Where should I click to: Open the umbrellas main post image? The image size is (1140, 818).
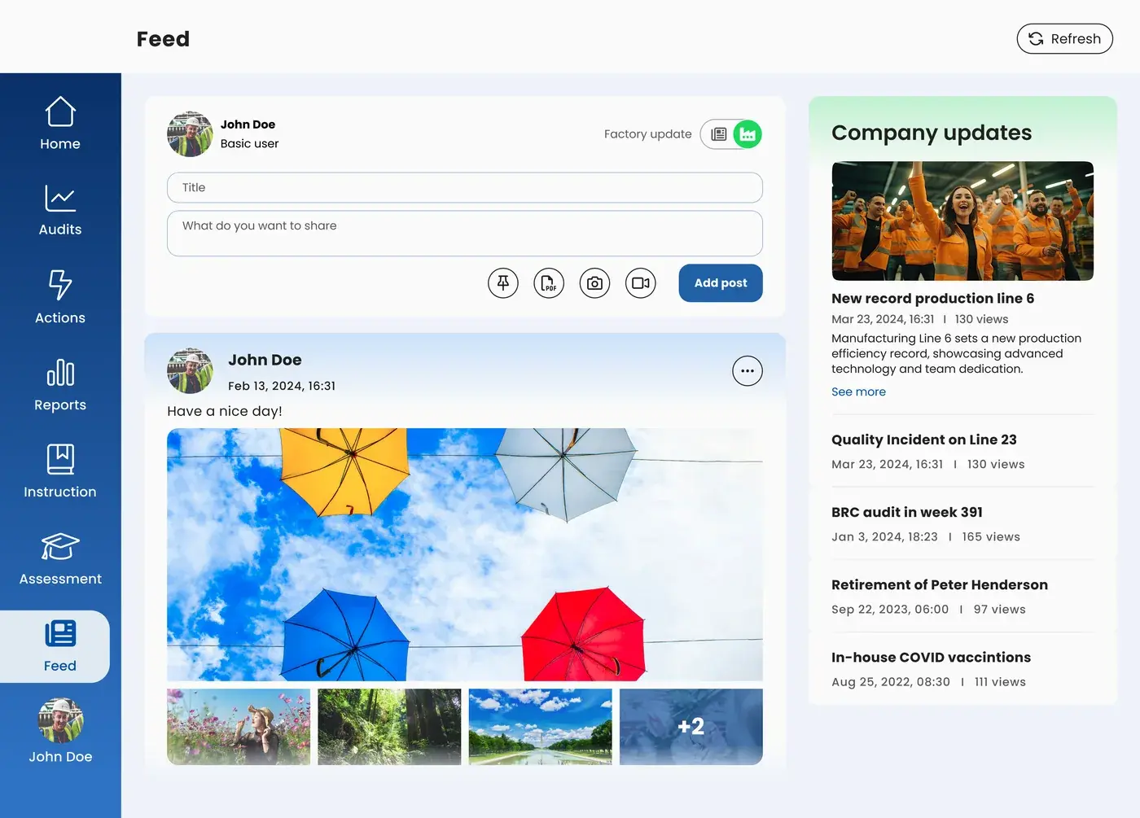pyautogui.click(x=465, y=554)
